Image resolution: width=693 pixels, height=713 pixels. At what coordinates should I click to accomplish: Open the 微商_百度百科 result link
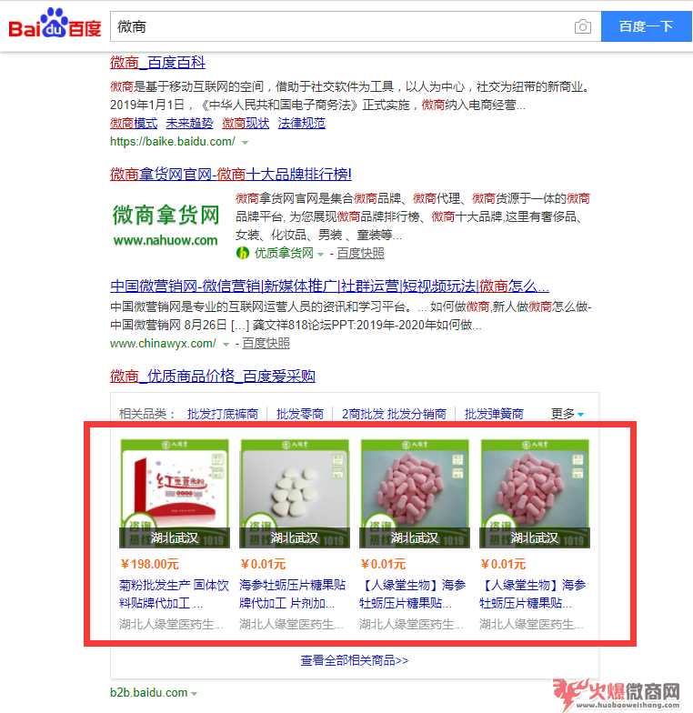click(x=158, y=62)
